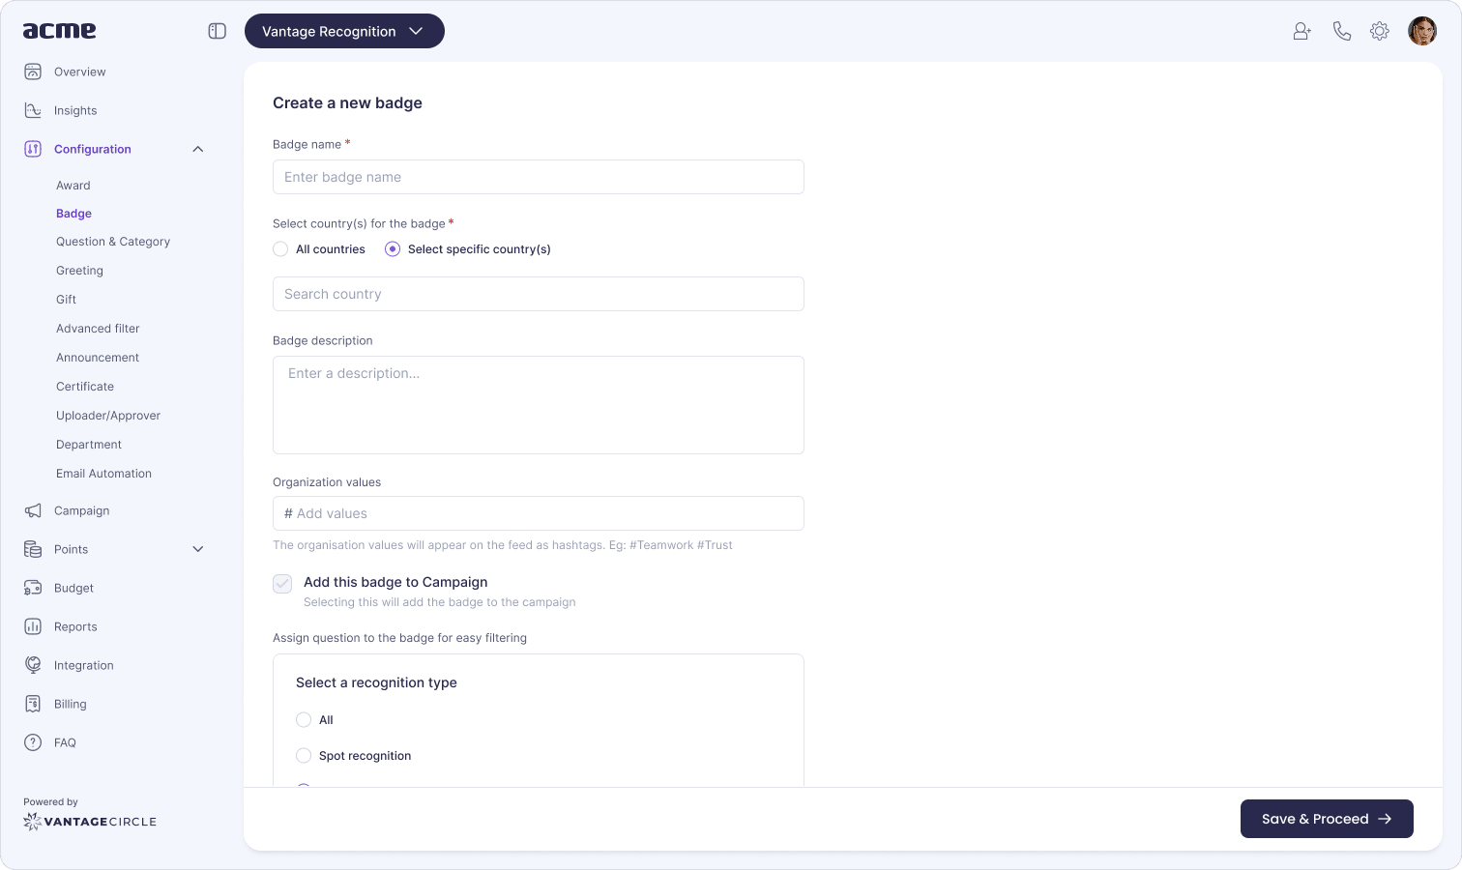Click Save & Proceed button
Image resolution: width=1462 pixels, height=870 pixels.
[1327, 819]
